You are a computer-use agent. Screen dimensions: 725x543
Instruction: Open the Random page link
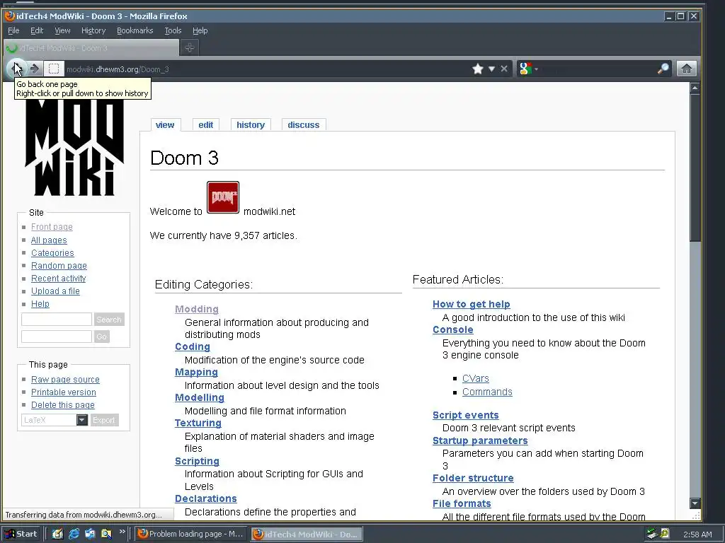tap(59, 266)
